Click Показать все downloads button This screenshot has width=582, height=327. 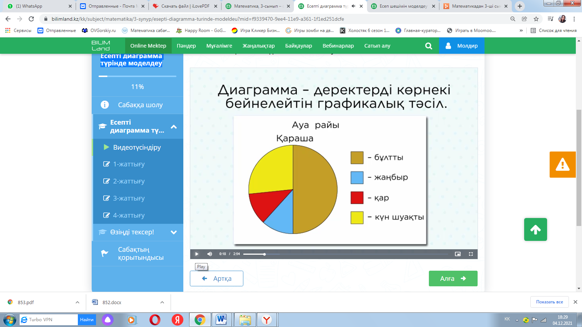point(549,302)
